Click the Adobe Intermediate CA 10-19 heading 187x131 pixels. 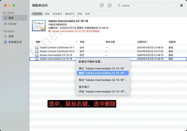(68, 21)
